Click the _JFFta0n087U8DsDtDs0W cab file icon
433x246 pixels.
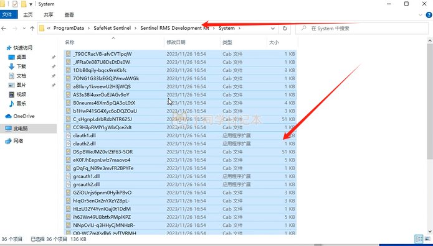(x=68, y=62)
